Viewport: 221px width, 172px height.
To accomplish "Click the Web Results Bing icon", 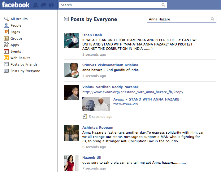I will [x=6, y=58].
